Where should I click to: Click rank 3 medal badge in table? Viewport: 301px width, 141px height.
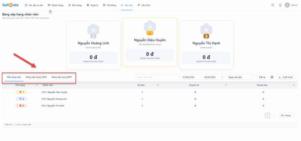coord(21,106)
